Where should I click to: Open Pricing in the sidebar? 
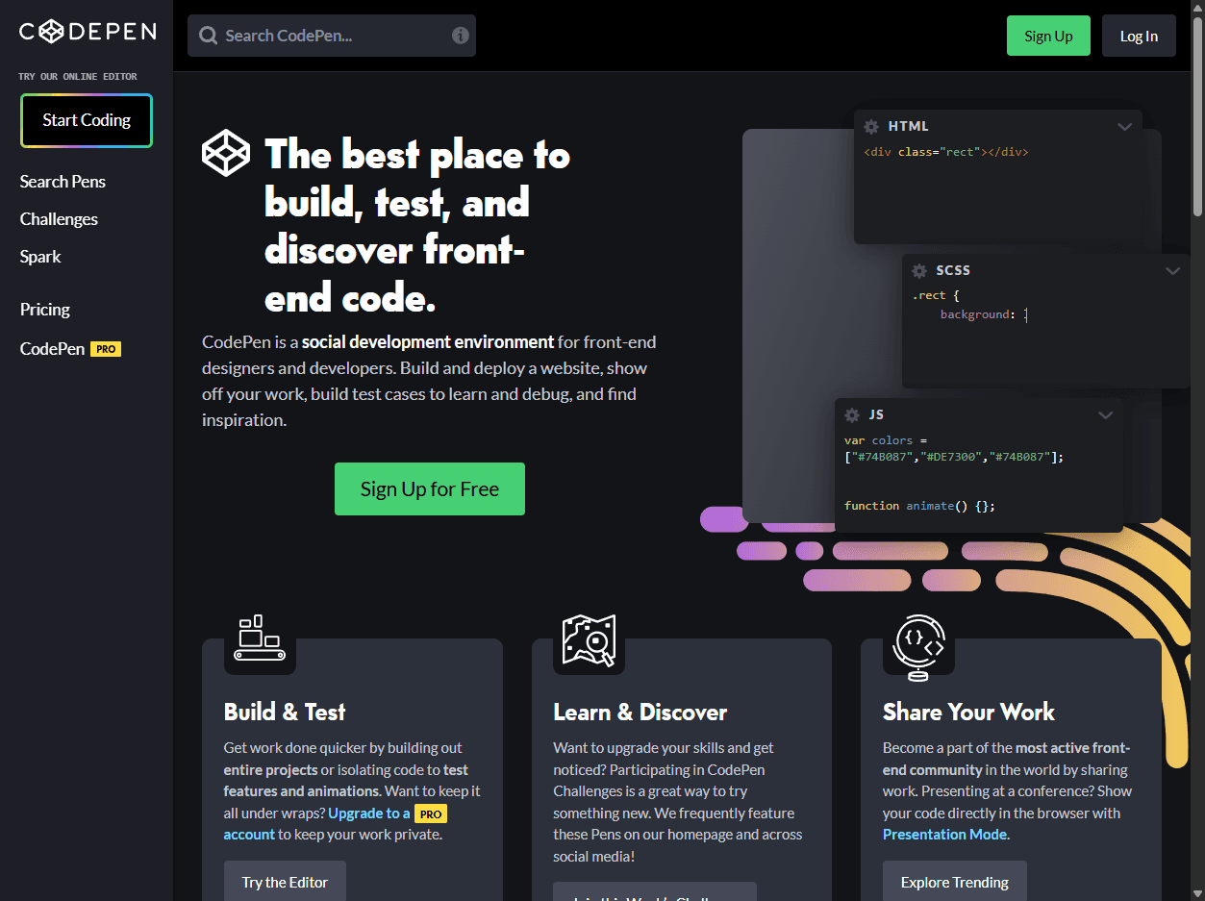45,310
